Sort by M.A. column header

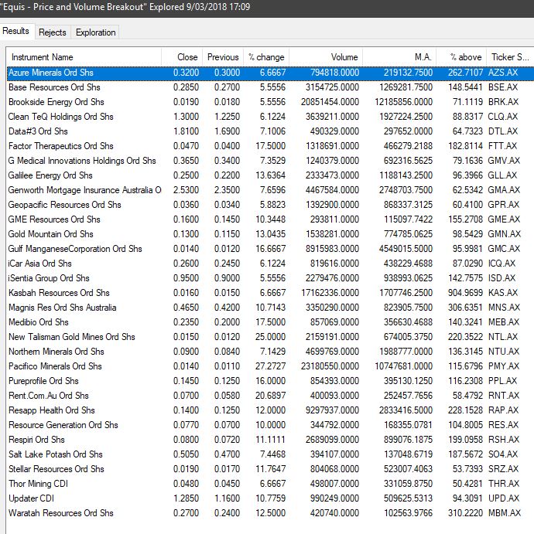[399, 57]
